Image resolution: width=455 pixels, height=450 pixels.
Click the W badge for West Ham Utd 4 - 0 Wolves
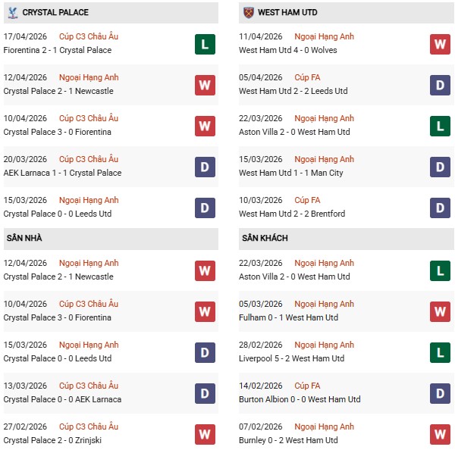441,44
